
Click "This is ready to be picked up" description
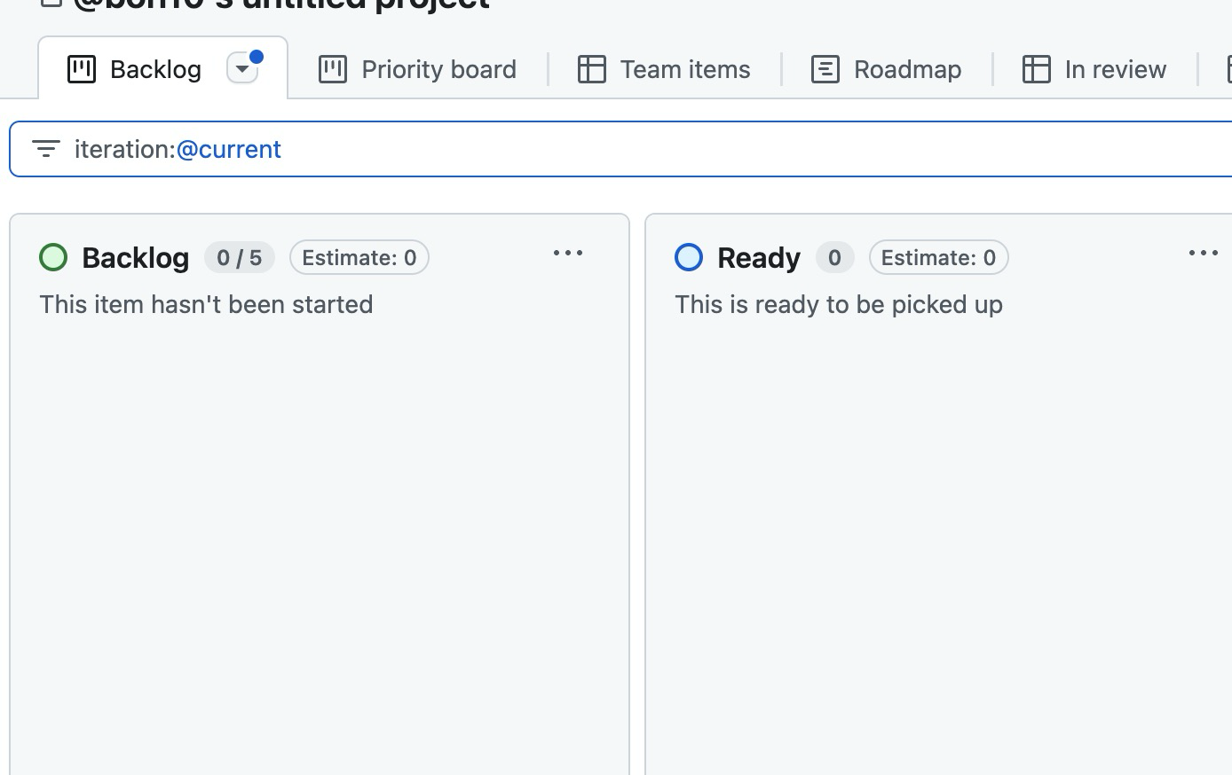839,304
